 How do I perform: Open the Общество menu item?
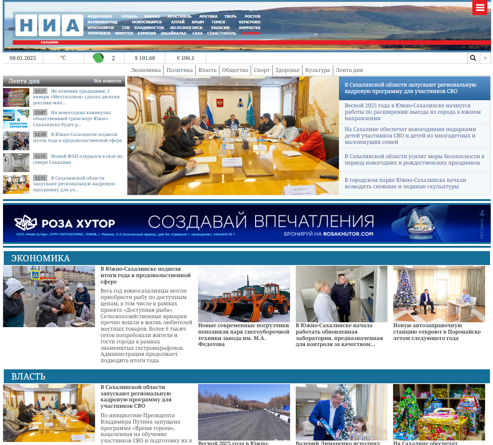(x=235, y=70)
